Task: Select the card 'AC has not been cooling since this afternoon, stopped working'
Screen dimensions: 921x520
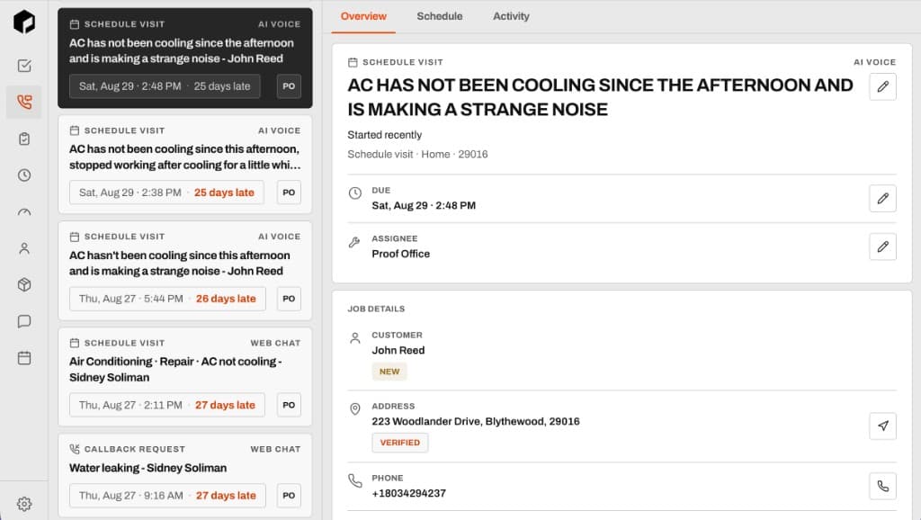Action: pyautogui.click(x=185, y=165)
